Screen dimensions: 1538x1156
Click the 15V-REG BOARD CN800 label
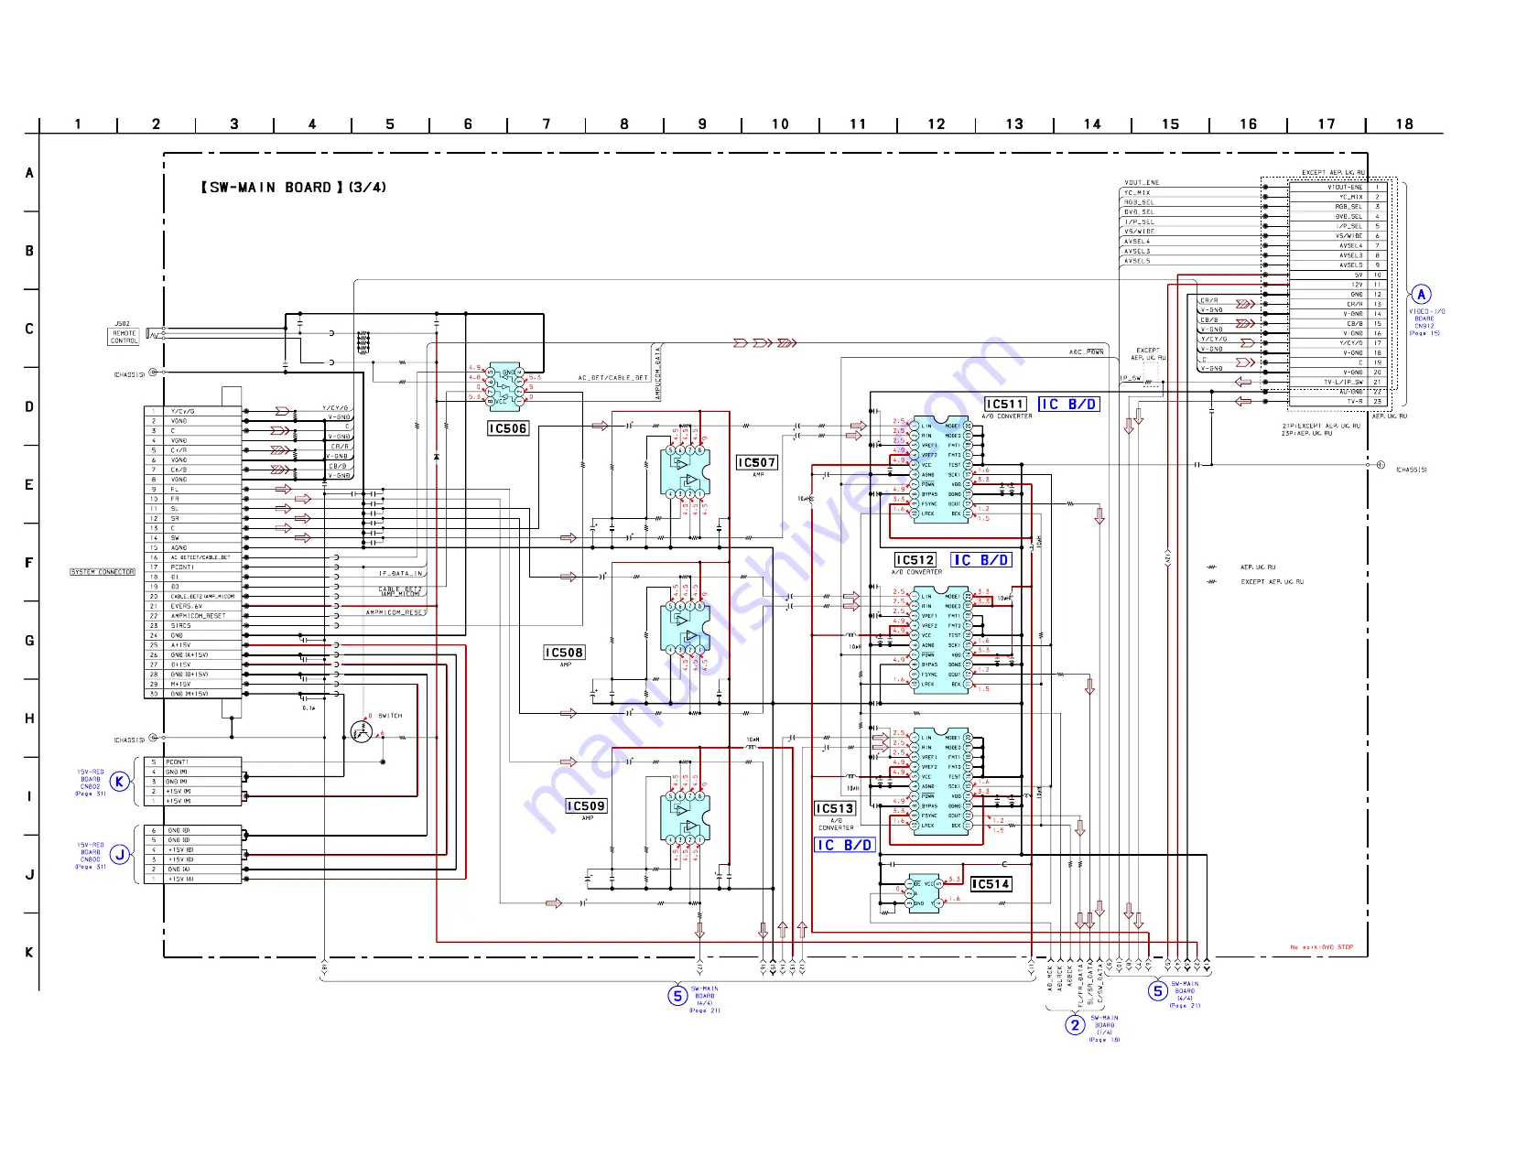[91, 856]
